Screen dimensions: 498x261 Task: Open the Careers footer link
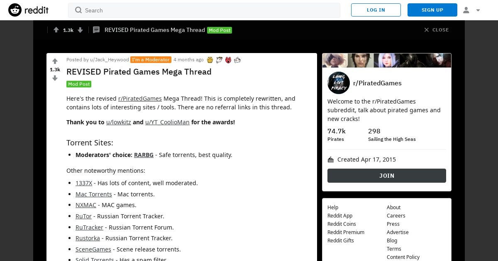[396, 216]
